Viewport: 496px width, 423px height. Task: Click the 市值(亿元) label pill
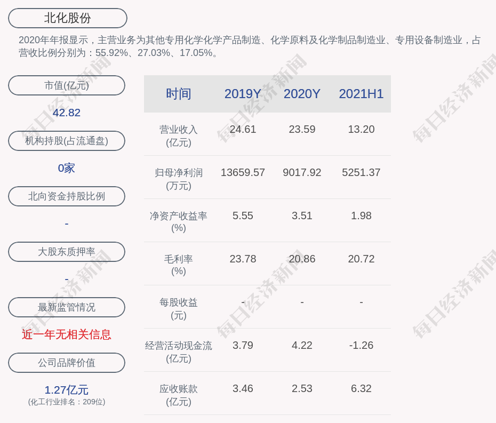tap(67, 85)
